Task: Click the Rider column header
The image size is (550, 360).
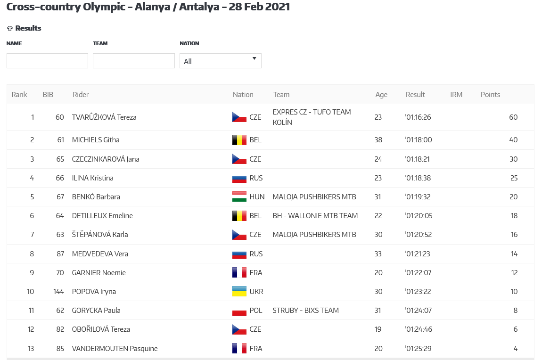Action: (81, 95)
